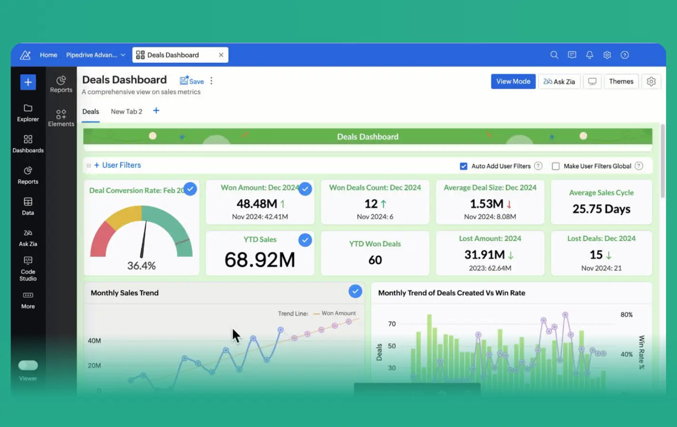
Task: Switch to New Tab 2
Action: 126,111
